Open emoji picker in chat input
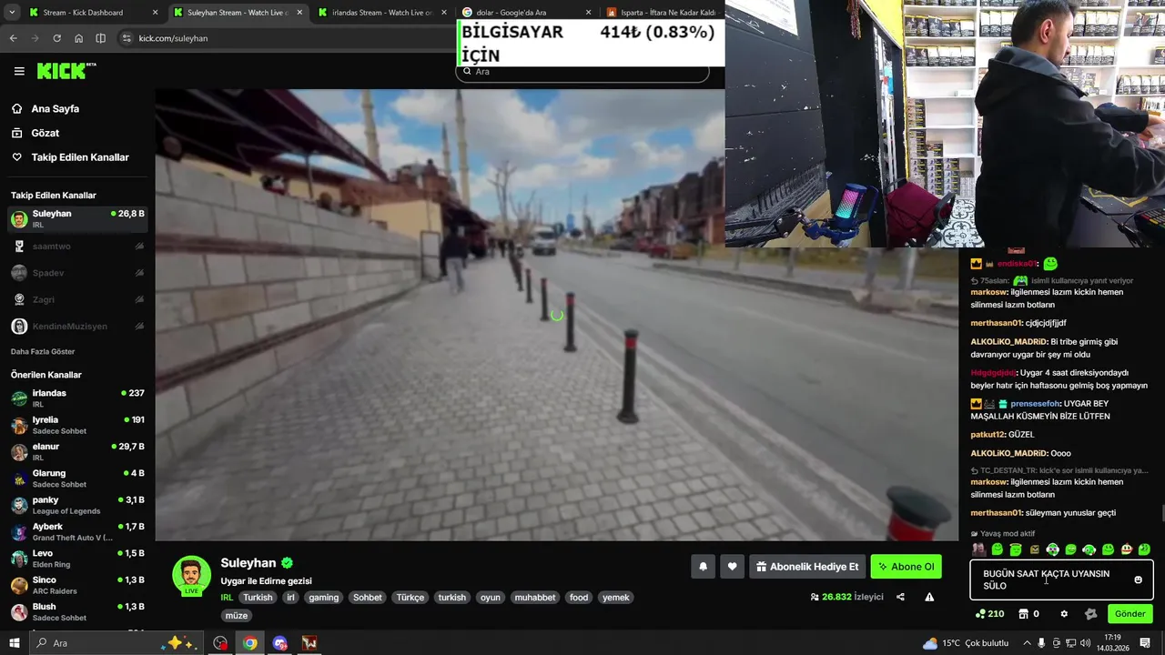The image size is (1165, 655). [1138, 579]
